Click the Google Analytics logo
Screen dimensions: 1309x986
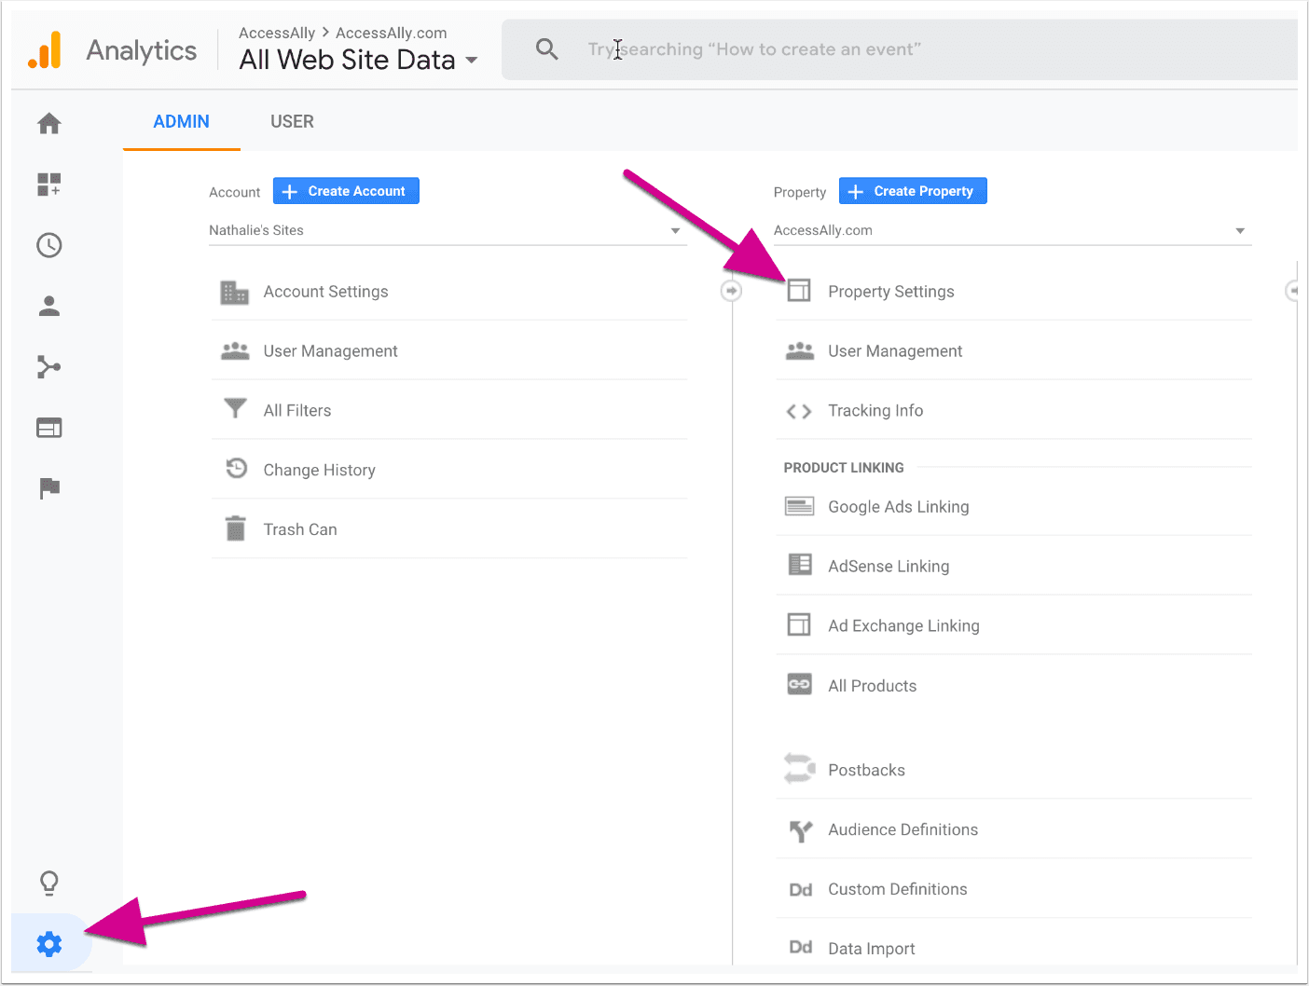point(45,50)
